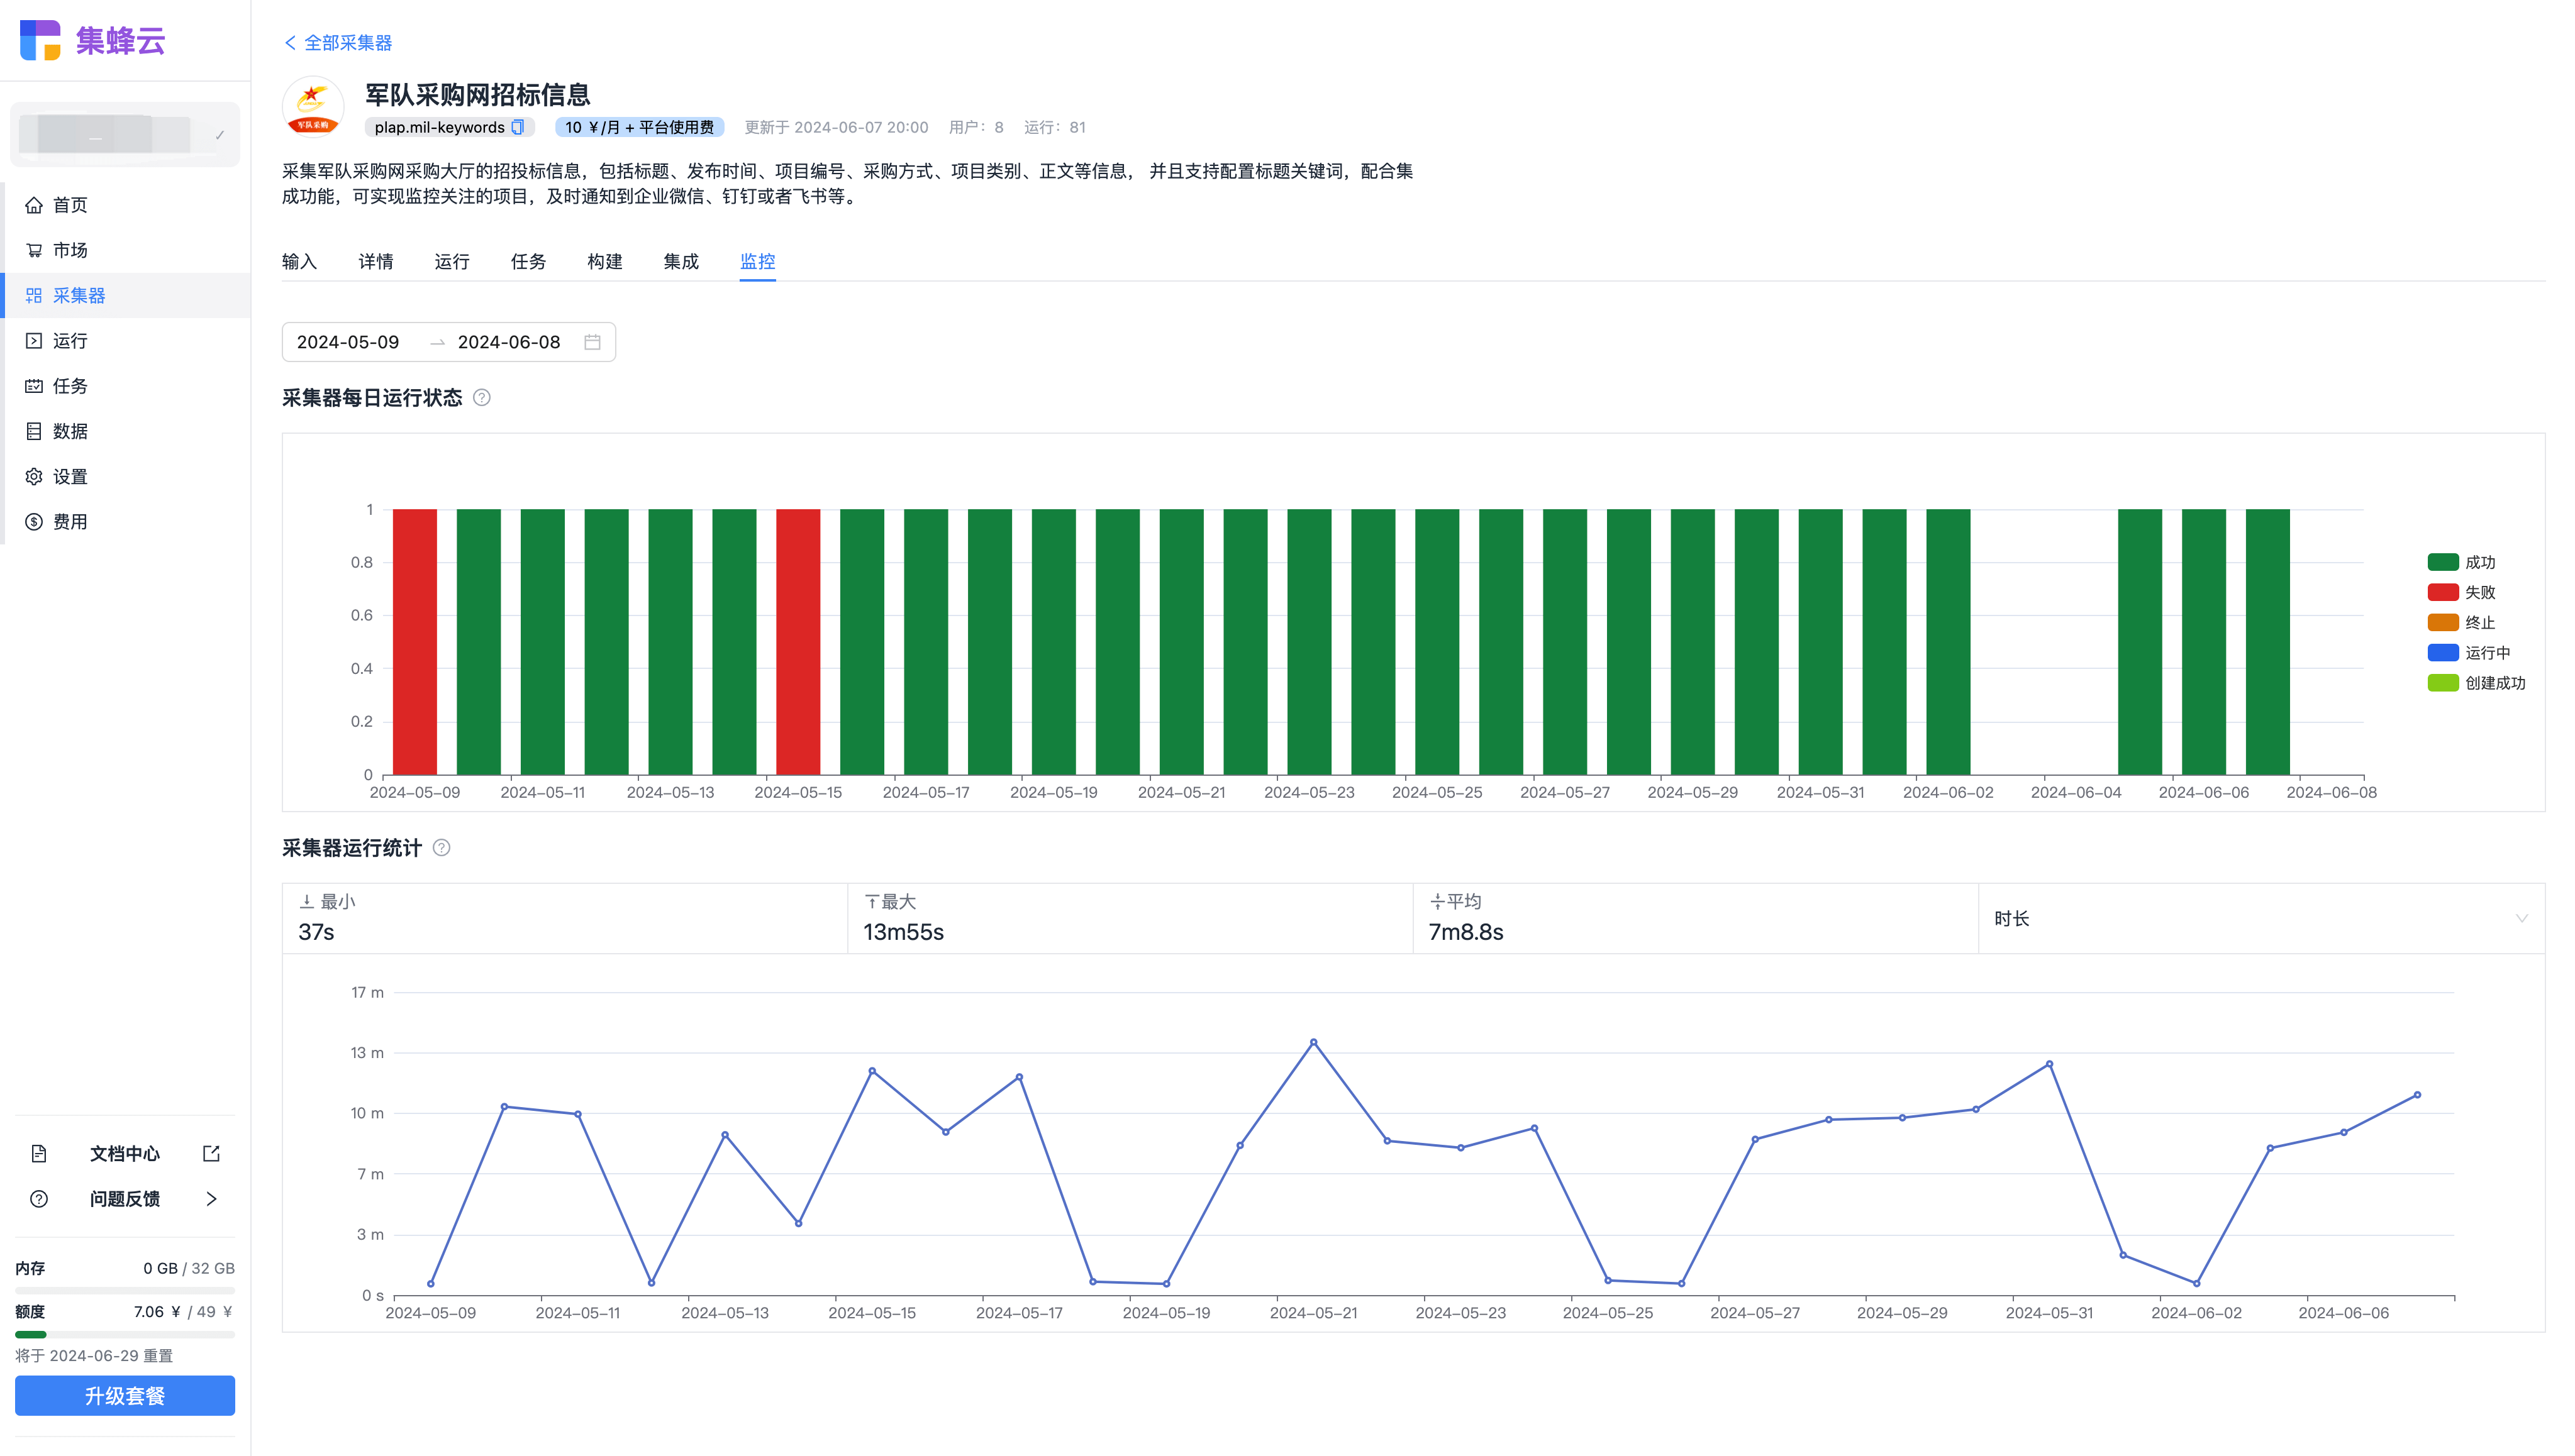Select the 市场 marketplace icon
The image size is (2575, 1456).
[32, 249]
